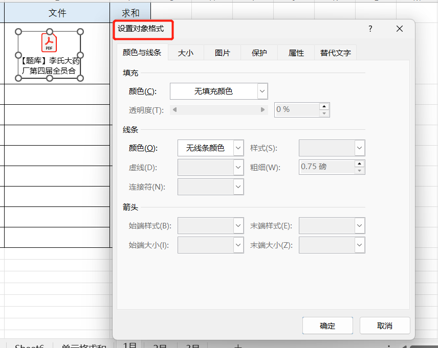Close the 设置对象格式 dialog
The width and height of the screenshot is (438, 348).
(400, 29)
